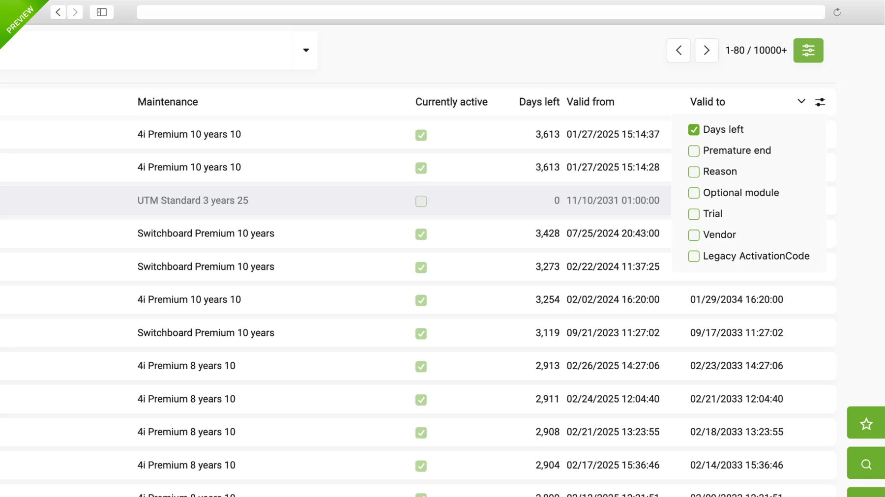Sort by the Valid from column header
The width and height of the screenshot is (885, 497).
590,102
